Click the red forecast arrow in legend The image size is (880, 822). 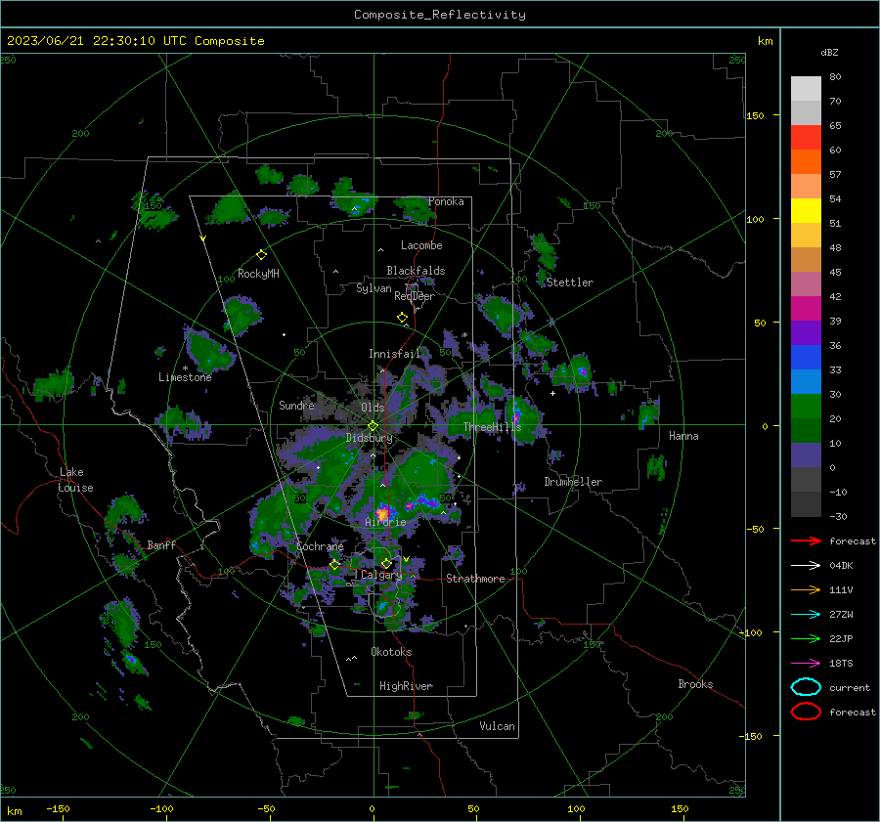click(806, 541)
